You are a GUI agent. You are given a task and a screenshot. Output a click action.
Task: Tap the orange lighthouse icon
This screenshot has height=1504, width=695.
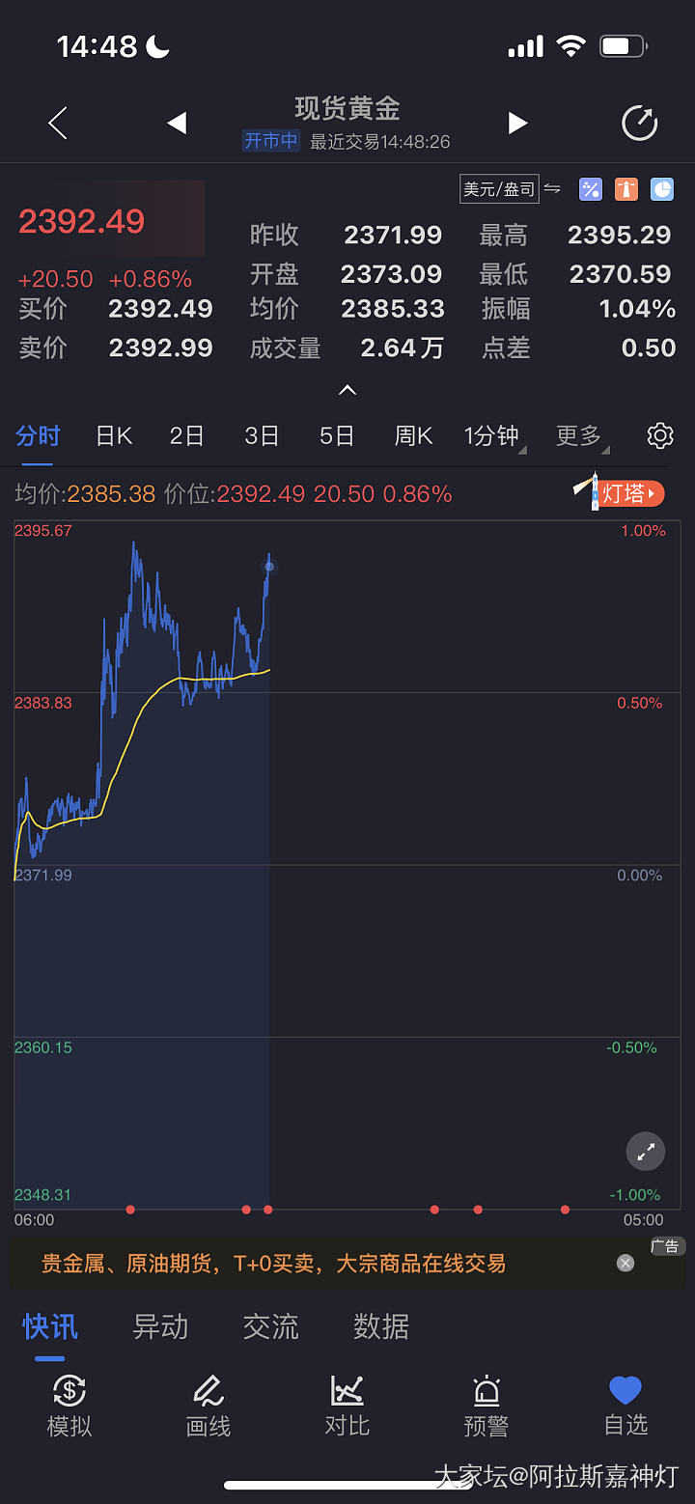point(626,189)
